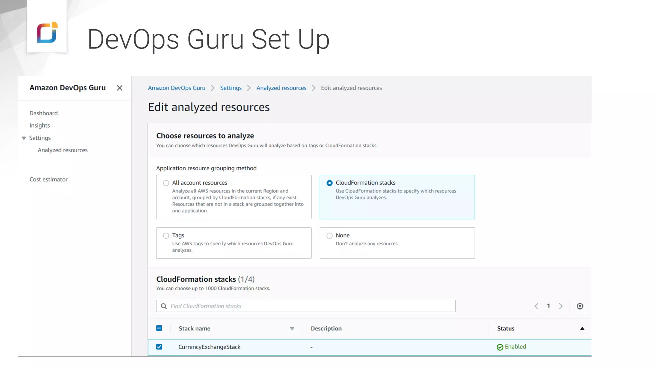Click the DevOps Guru logo icon
Image resolution: width=658 pixels, height=370 pixels.
[x=47, y=32]
